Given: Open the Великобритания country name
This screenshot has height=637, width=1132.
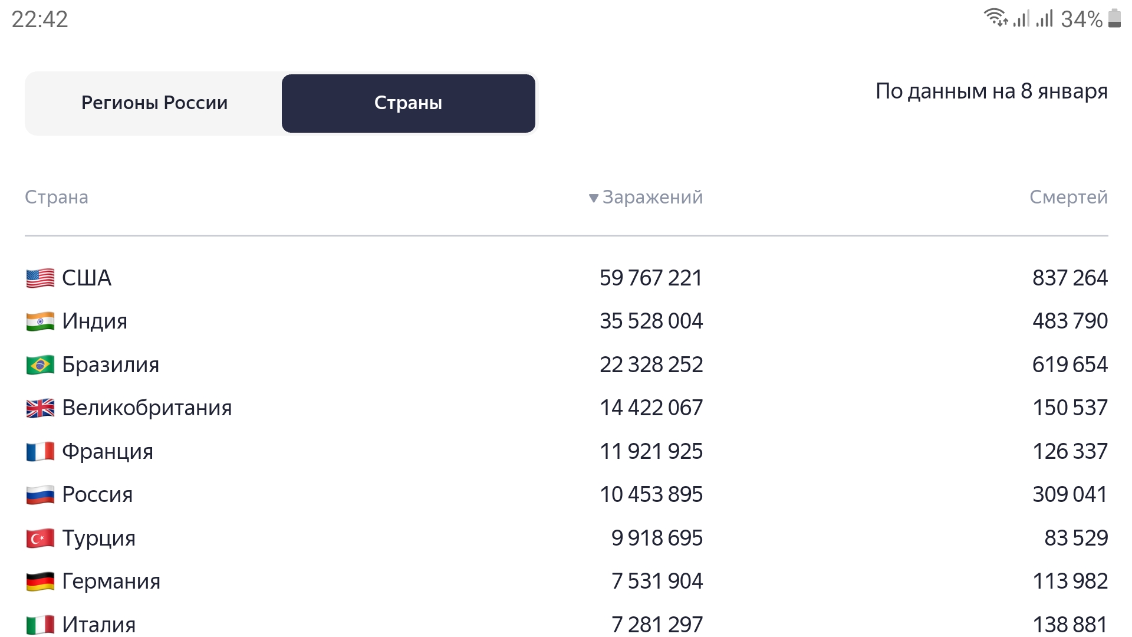Looking at the screenshot, I should [x=147, y=408].
